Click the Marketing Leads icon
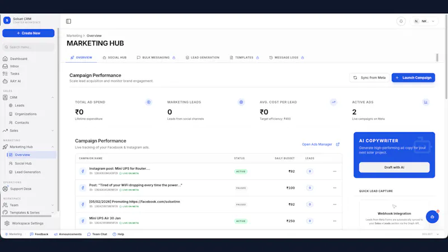This screenshot has width=448, height=252. (241, 102)
